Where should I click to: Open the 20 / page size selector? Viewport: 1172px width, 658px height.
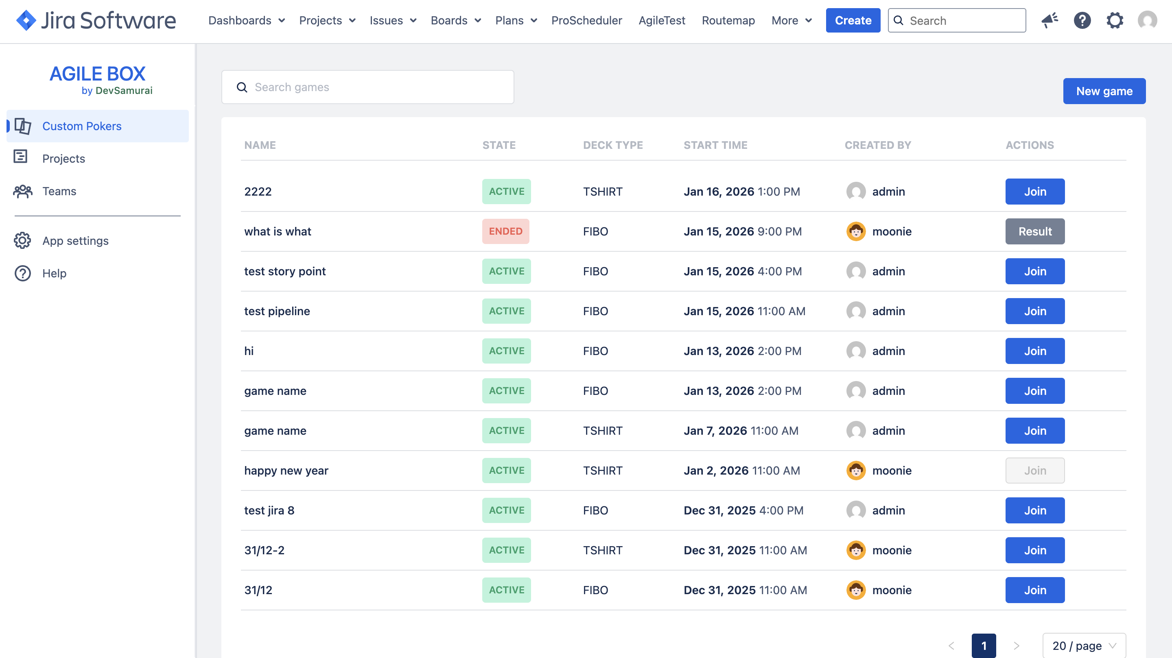tap(1084, 645)
